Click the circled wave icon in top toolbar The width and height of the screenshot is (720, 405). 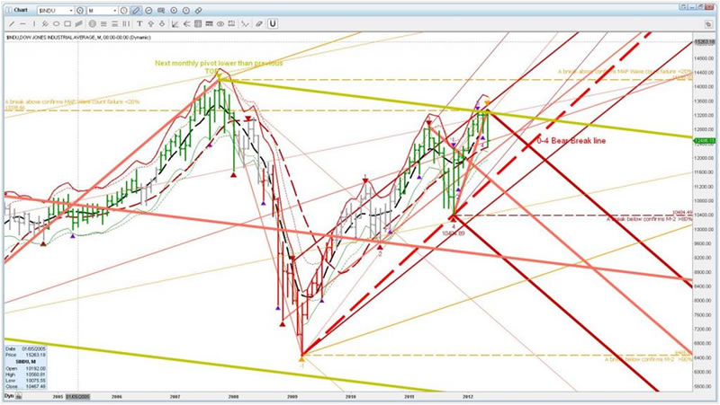pyautogui.click(x=148, y=11)
